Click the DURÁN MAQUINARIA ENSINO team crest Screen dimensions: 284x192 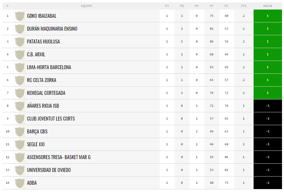[x=20, y=29]
